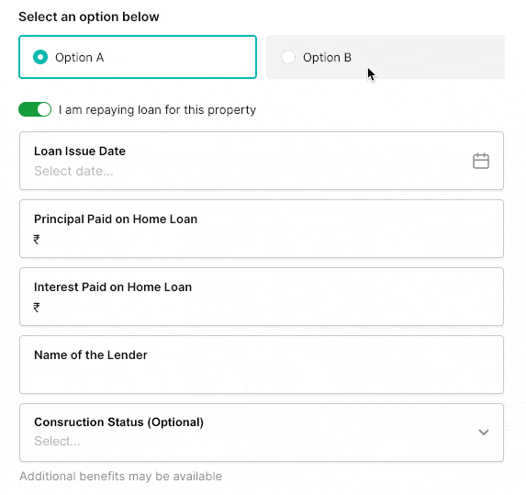526x495 pixels.
Task: Open the calendar icon for Loan Issue Date
Action: [x=481, y=161]
